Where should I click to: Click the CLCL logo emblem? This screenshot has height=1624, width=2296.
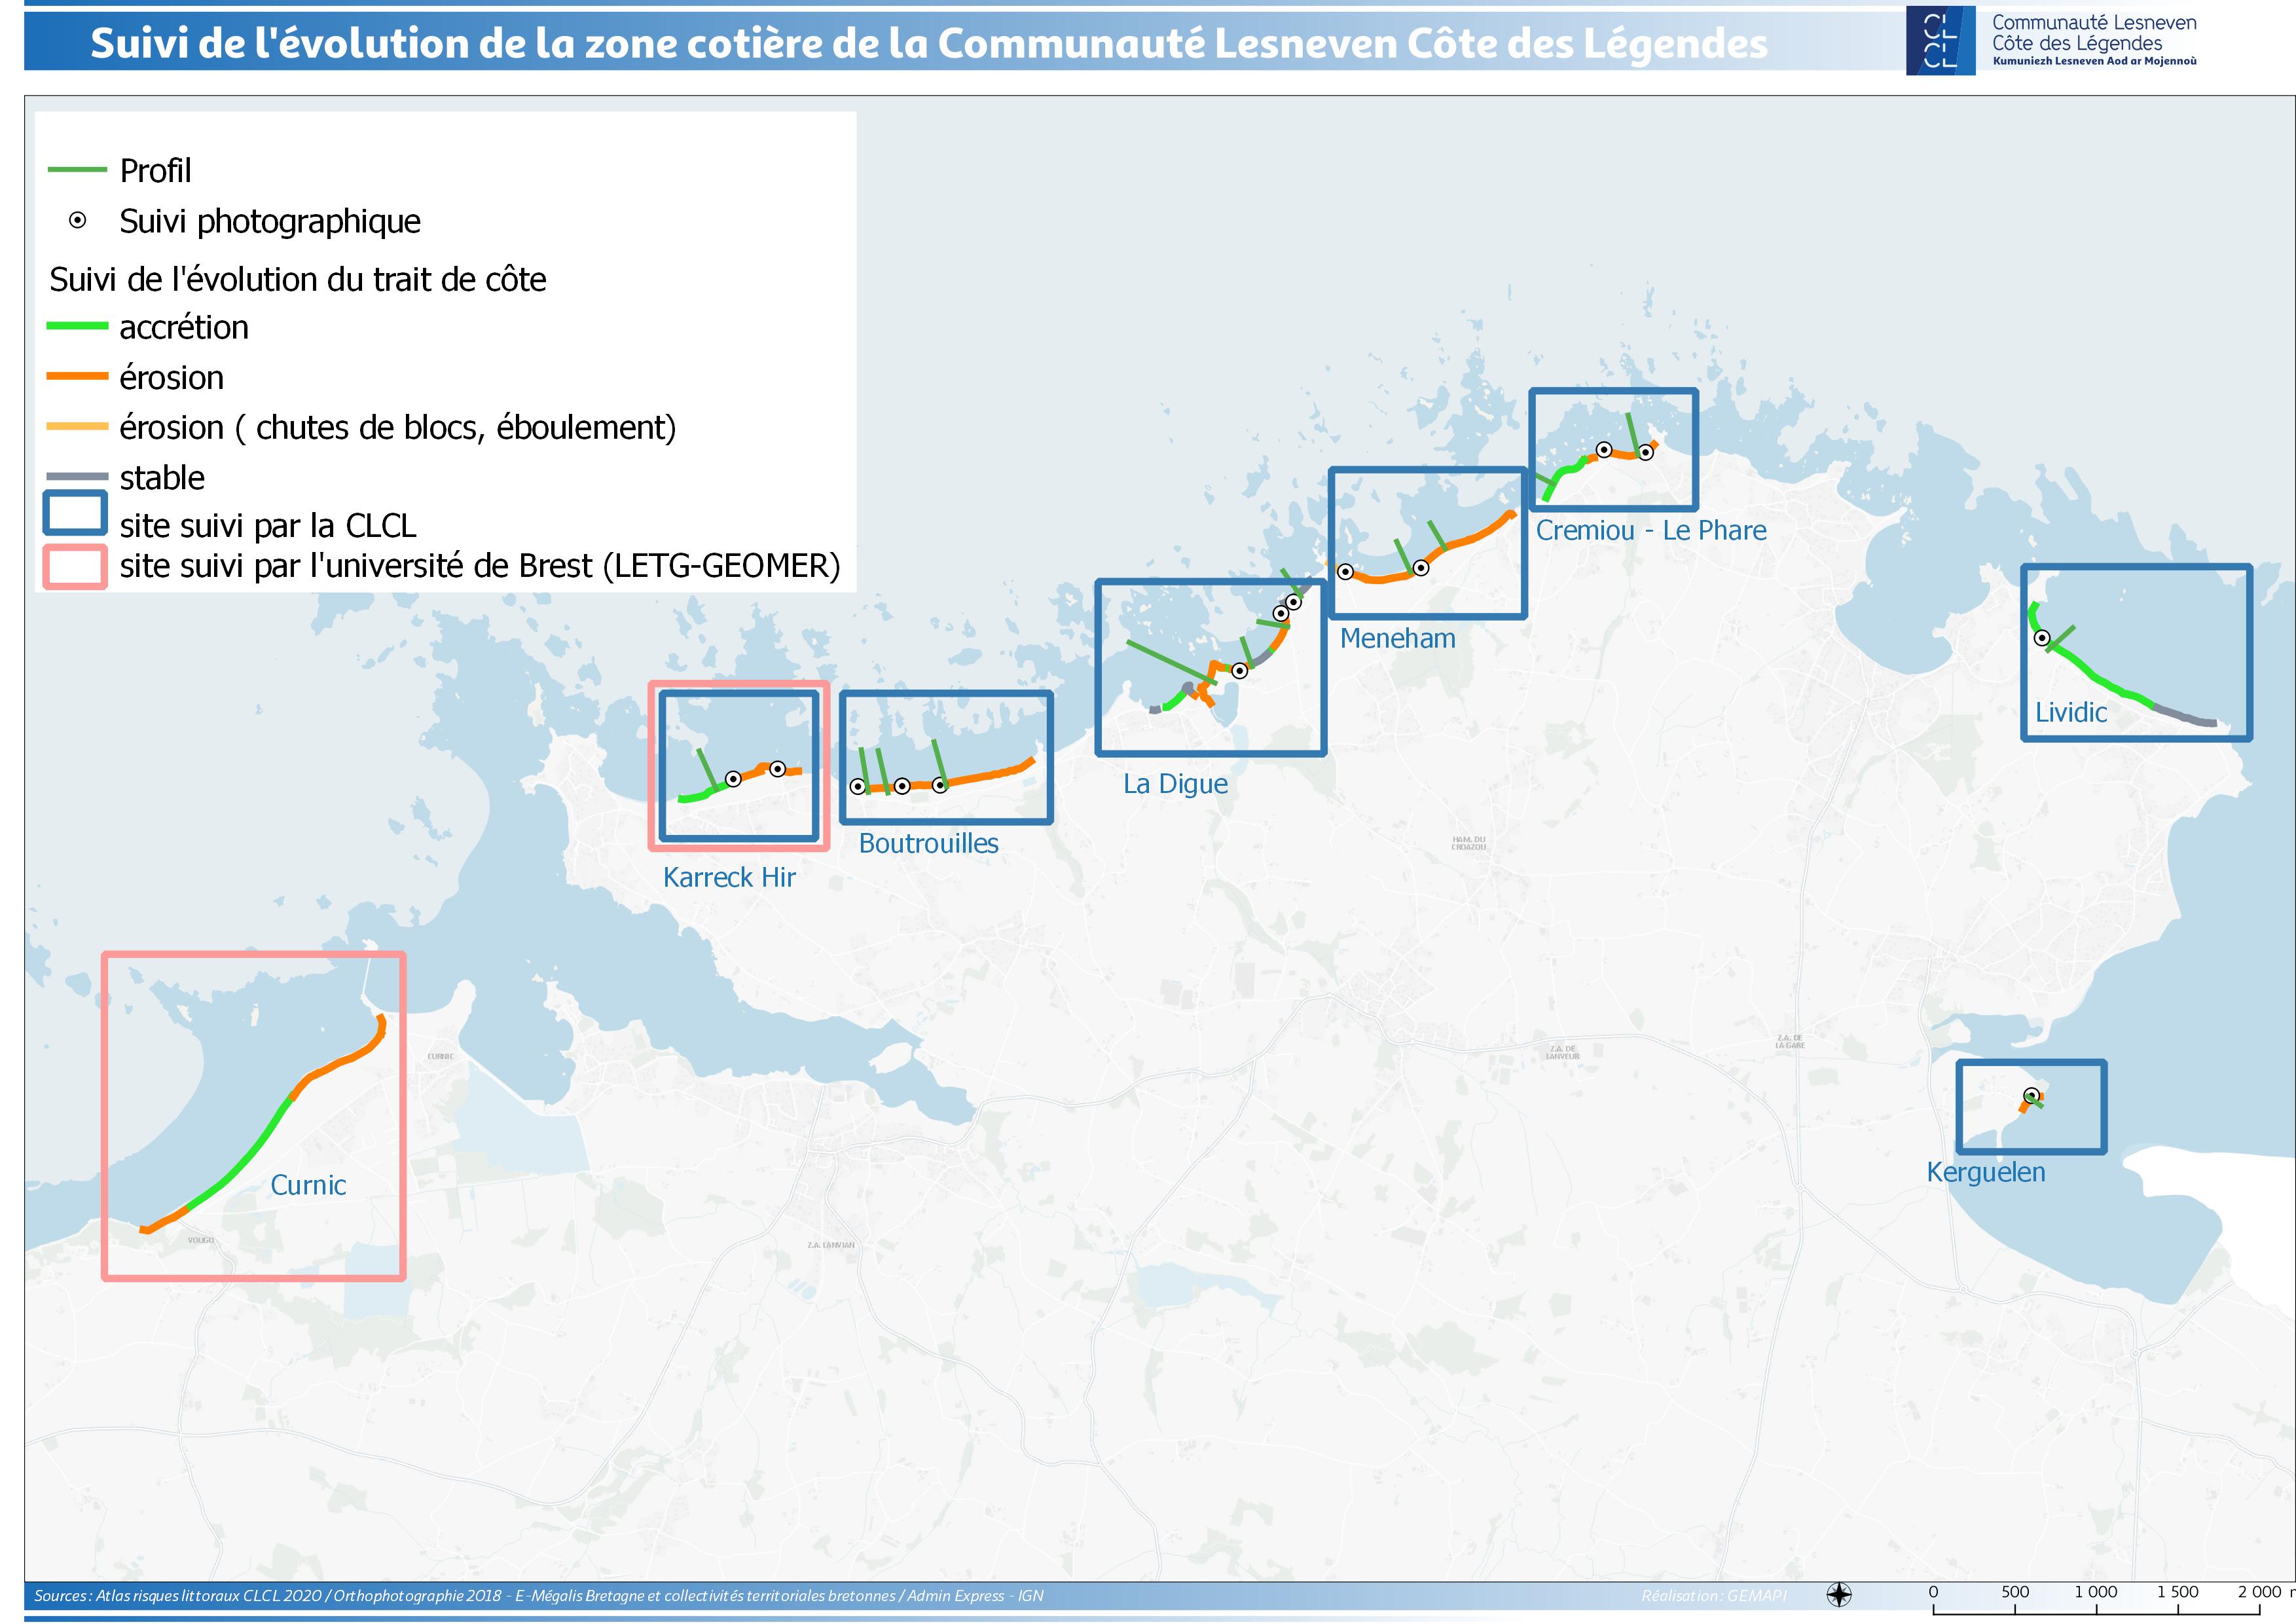(x=1940, y=41)
